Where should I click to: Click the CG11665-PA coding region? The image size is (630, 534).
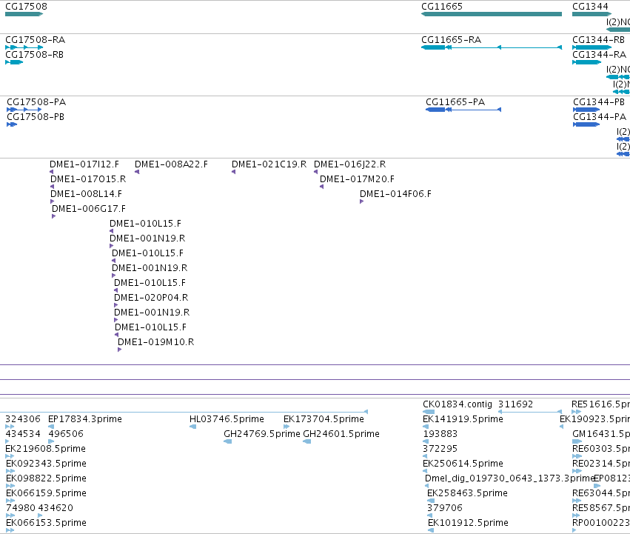pos(463,110)
